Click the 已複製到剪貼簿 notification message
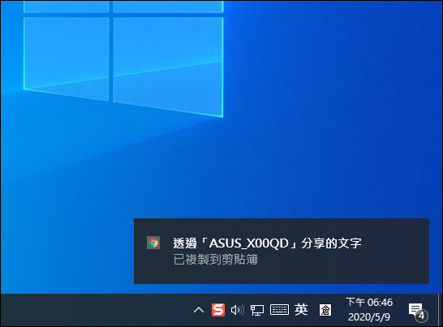 pyautogui.click(x=215, y=260)
